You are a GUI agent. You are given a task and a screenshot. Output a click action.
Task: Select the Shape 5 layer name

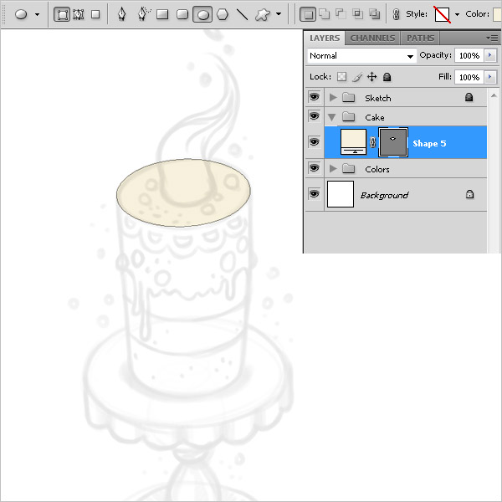coord(429,143)
